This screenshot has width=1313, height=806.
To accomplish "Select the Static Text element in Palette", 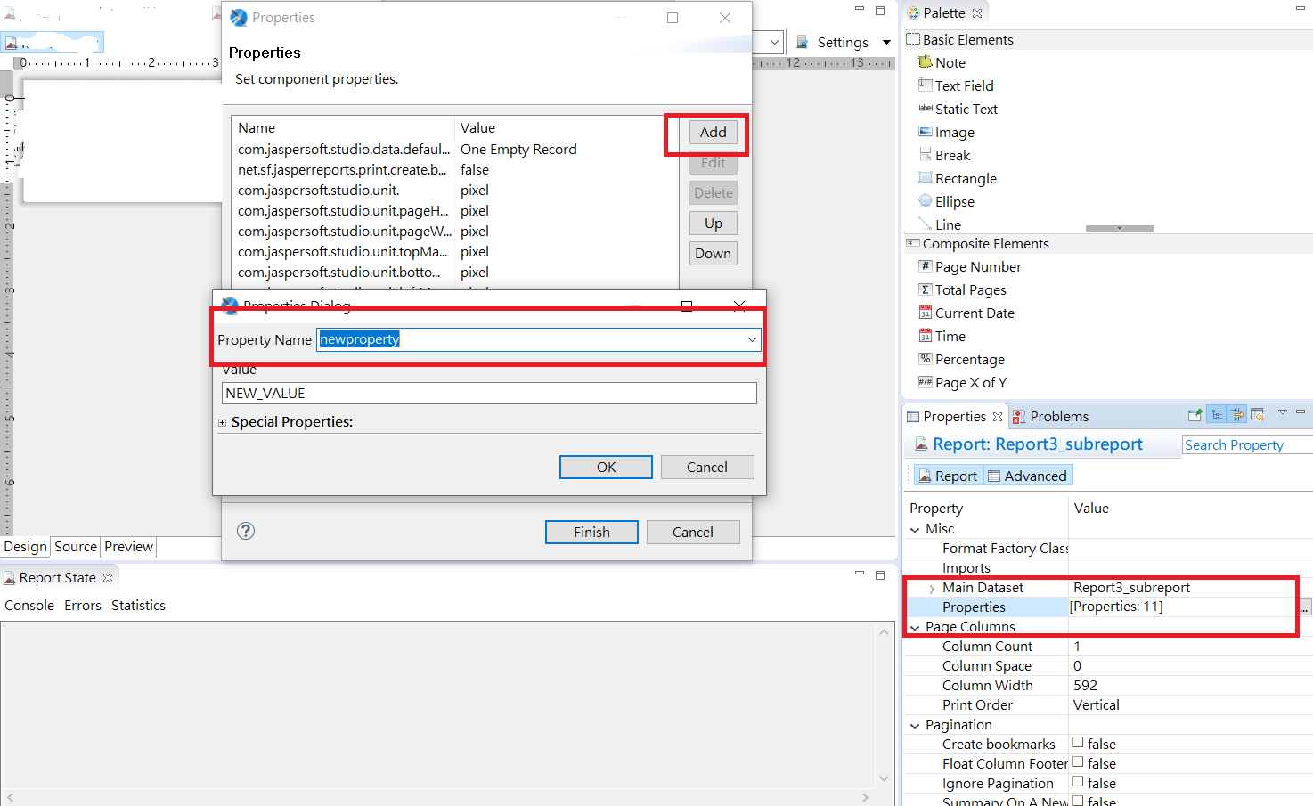I will point(966,109).
